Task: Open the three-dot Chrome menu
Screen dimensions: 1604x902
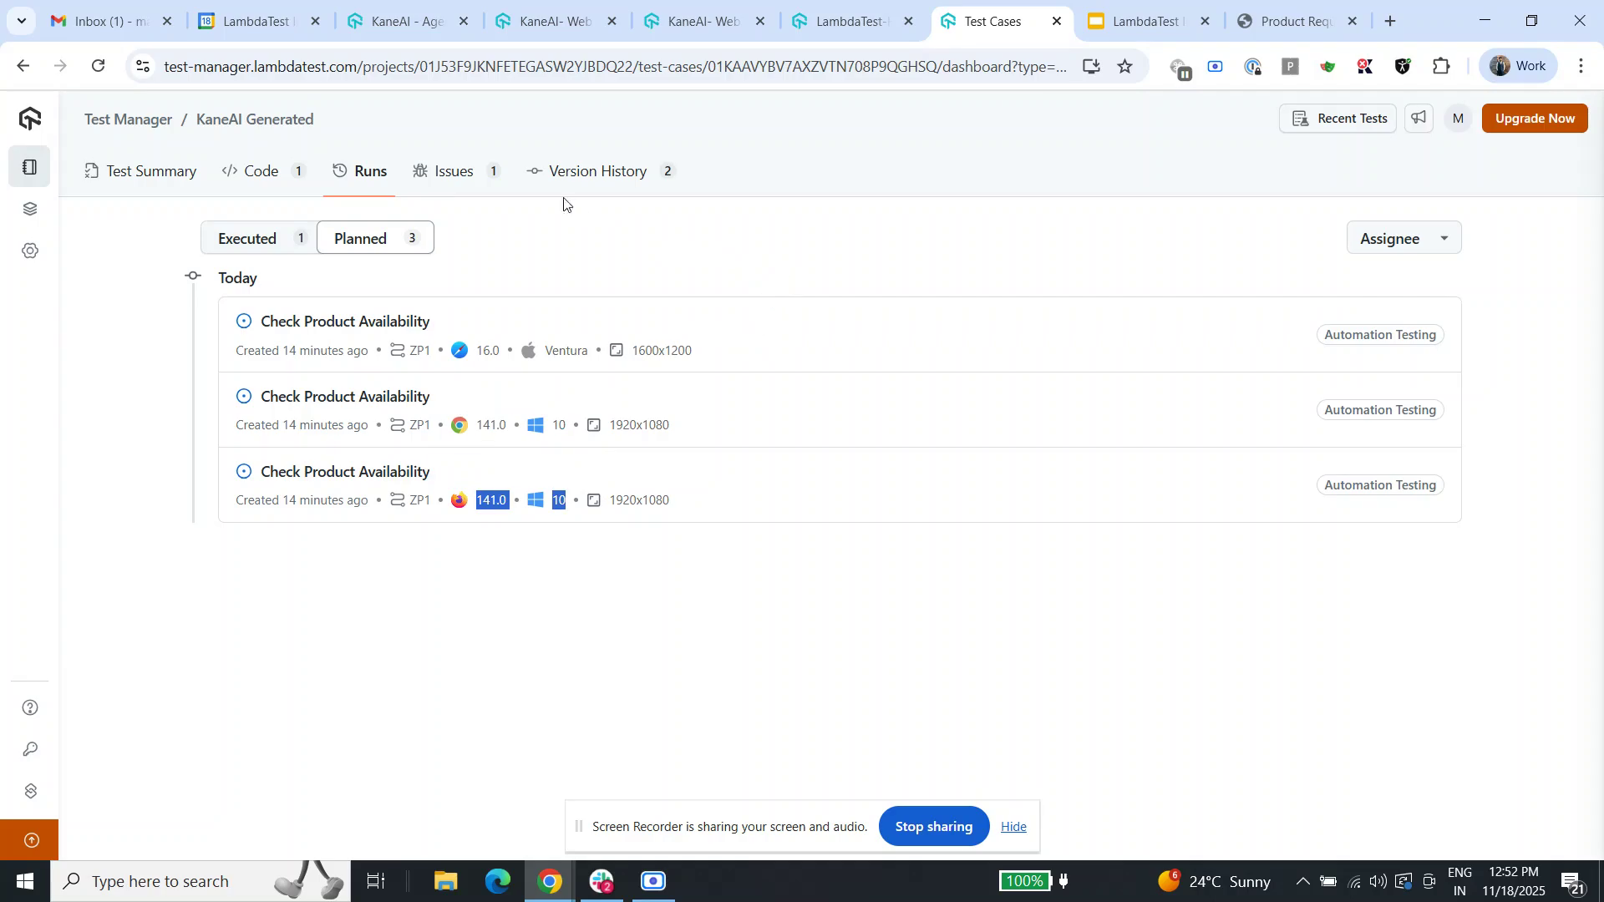Action: coord(1581,65)
